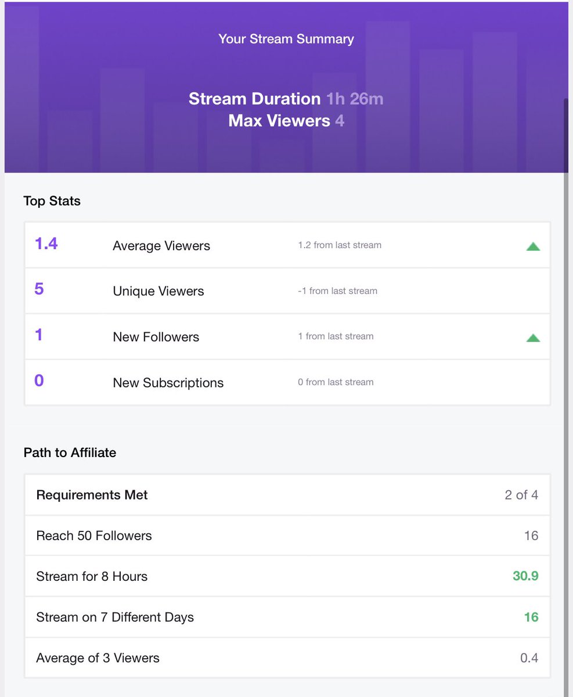Click the Requirements Met row
Screen dimensions: 573x697
287,495
